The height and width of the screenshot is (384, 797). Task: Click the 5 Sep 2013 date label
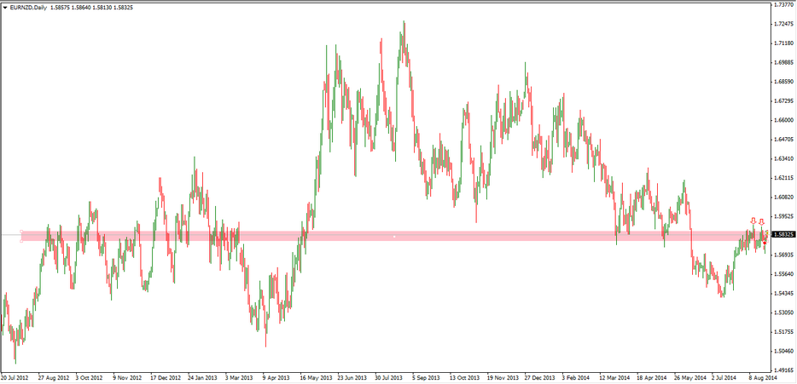pyautogui.click(x=424, y=377)
